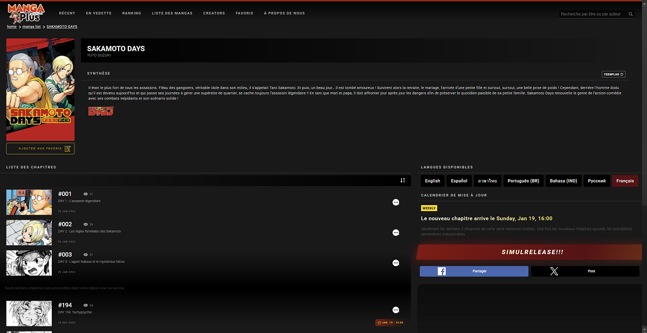Select the Español language option
The width and height of the screenshot is (647, 333).
pos(459,181)
